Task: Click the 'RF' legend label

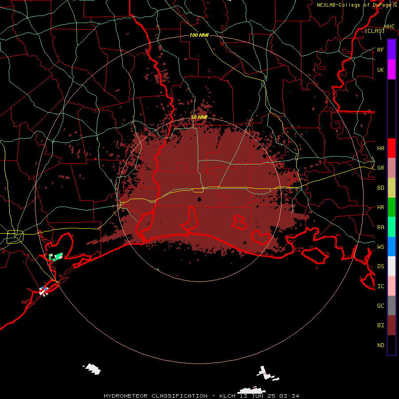Action: (x=381, y=50)
